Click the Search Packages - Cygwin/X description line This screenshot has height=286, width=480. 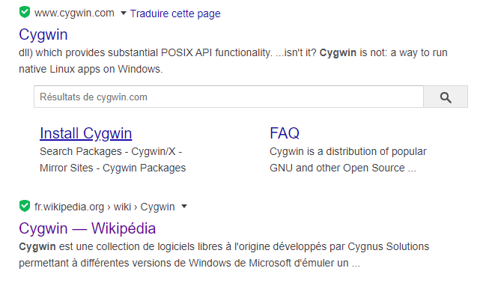pyautogui.click(x=111, y=151)
